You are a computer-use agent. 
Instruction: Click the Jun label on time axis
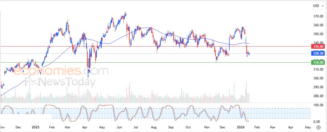[119, 128]
